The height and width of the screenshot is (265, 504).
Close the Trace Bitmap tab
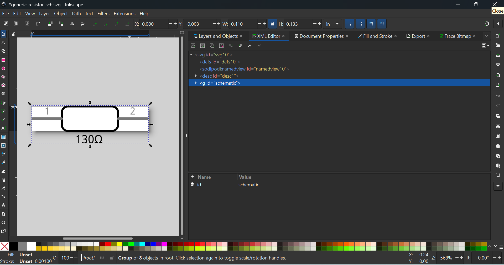(474, 36)
